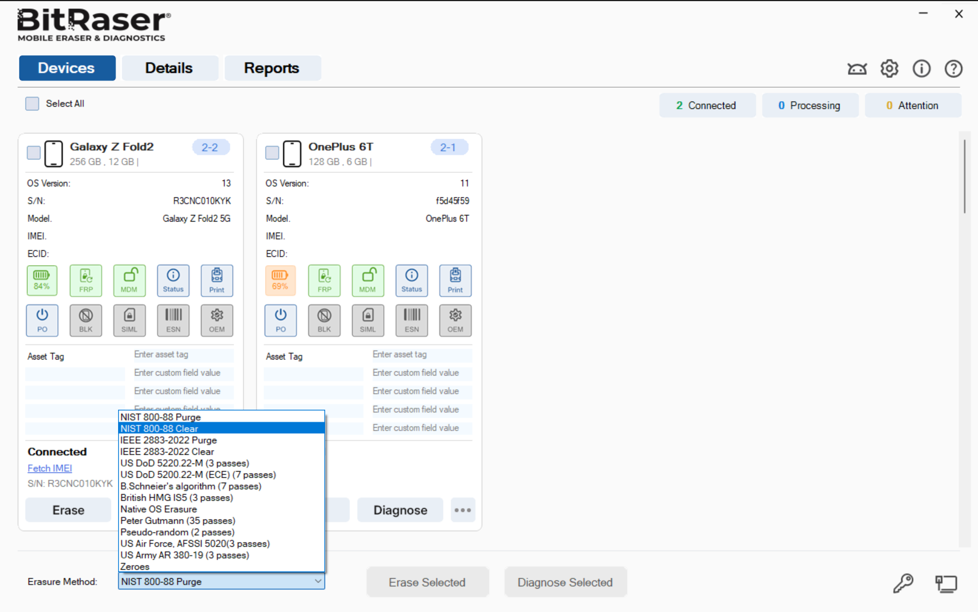
Task: Check the OnePlus 6T device checkbox
Action: tap(272, 153)
